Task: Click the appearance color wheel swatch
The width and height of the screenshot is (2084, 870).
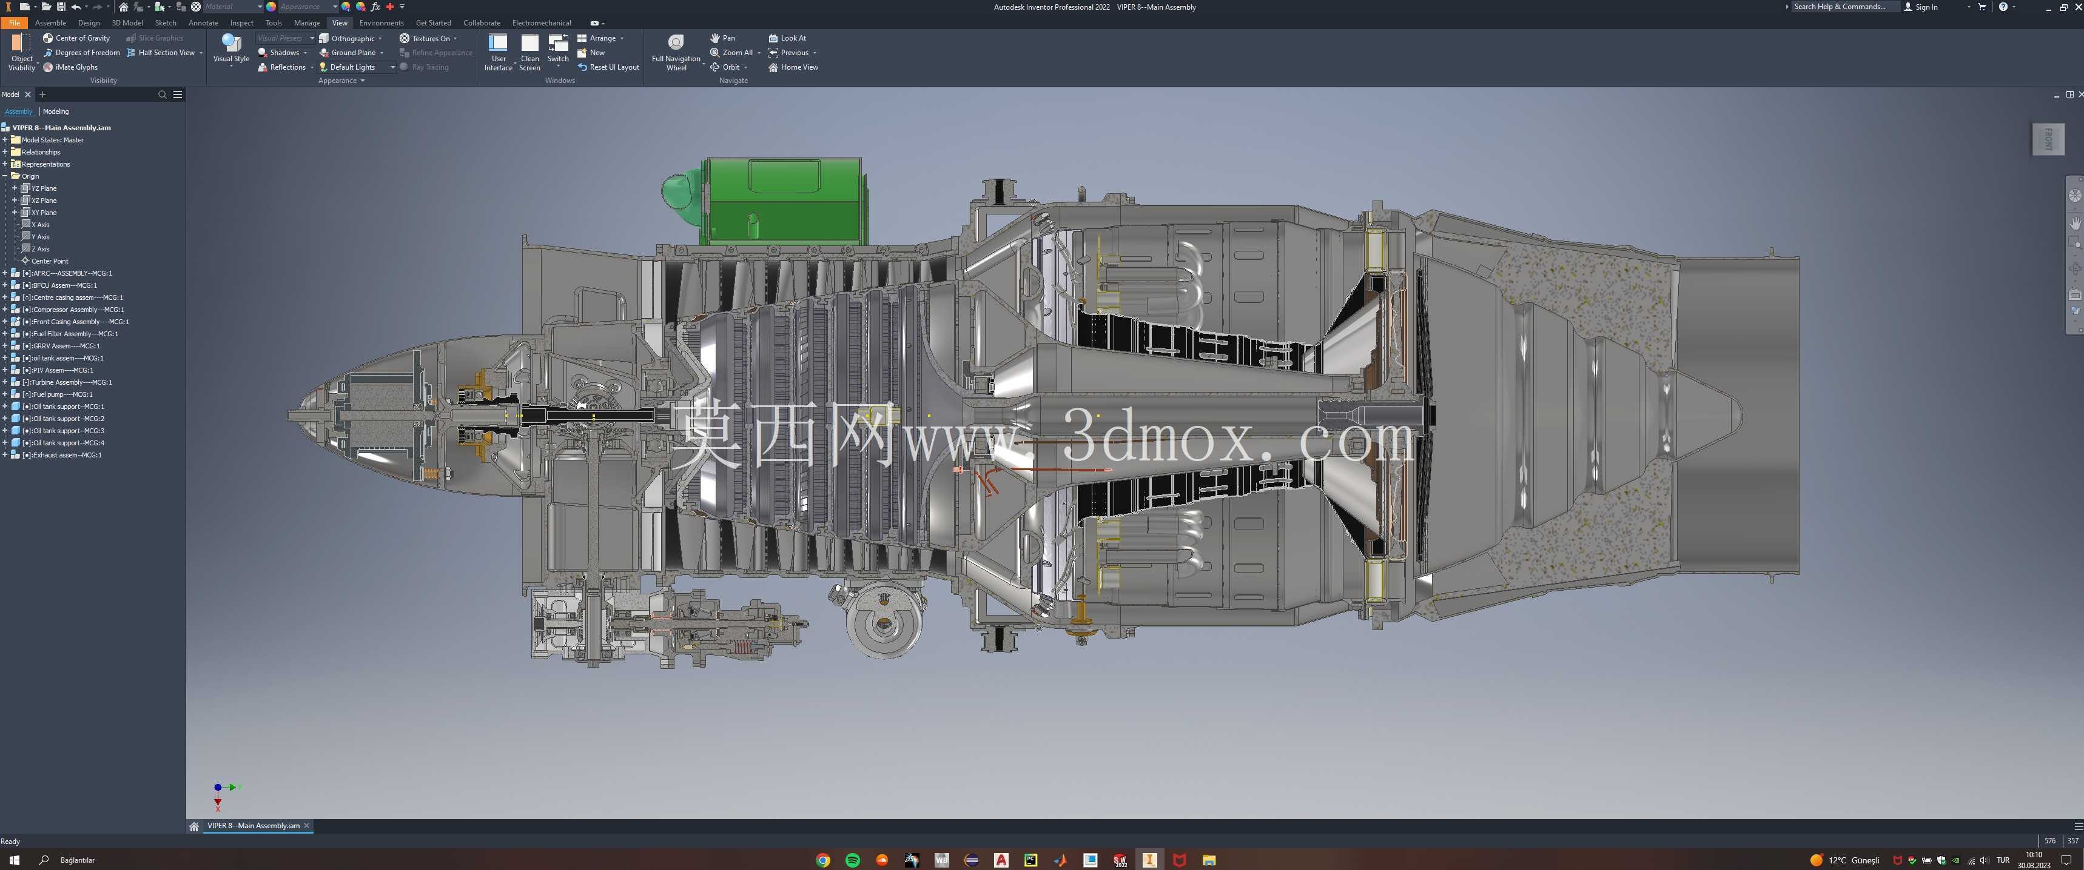Action: tap(271, 7)
